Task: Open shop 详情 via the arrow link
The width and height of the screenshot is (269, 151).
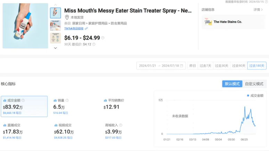Action: [258, 10]
